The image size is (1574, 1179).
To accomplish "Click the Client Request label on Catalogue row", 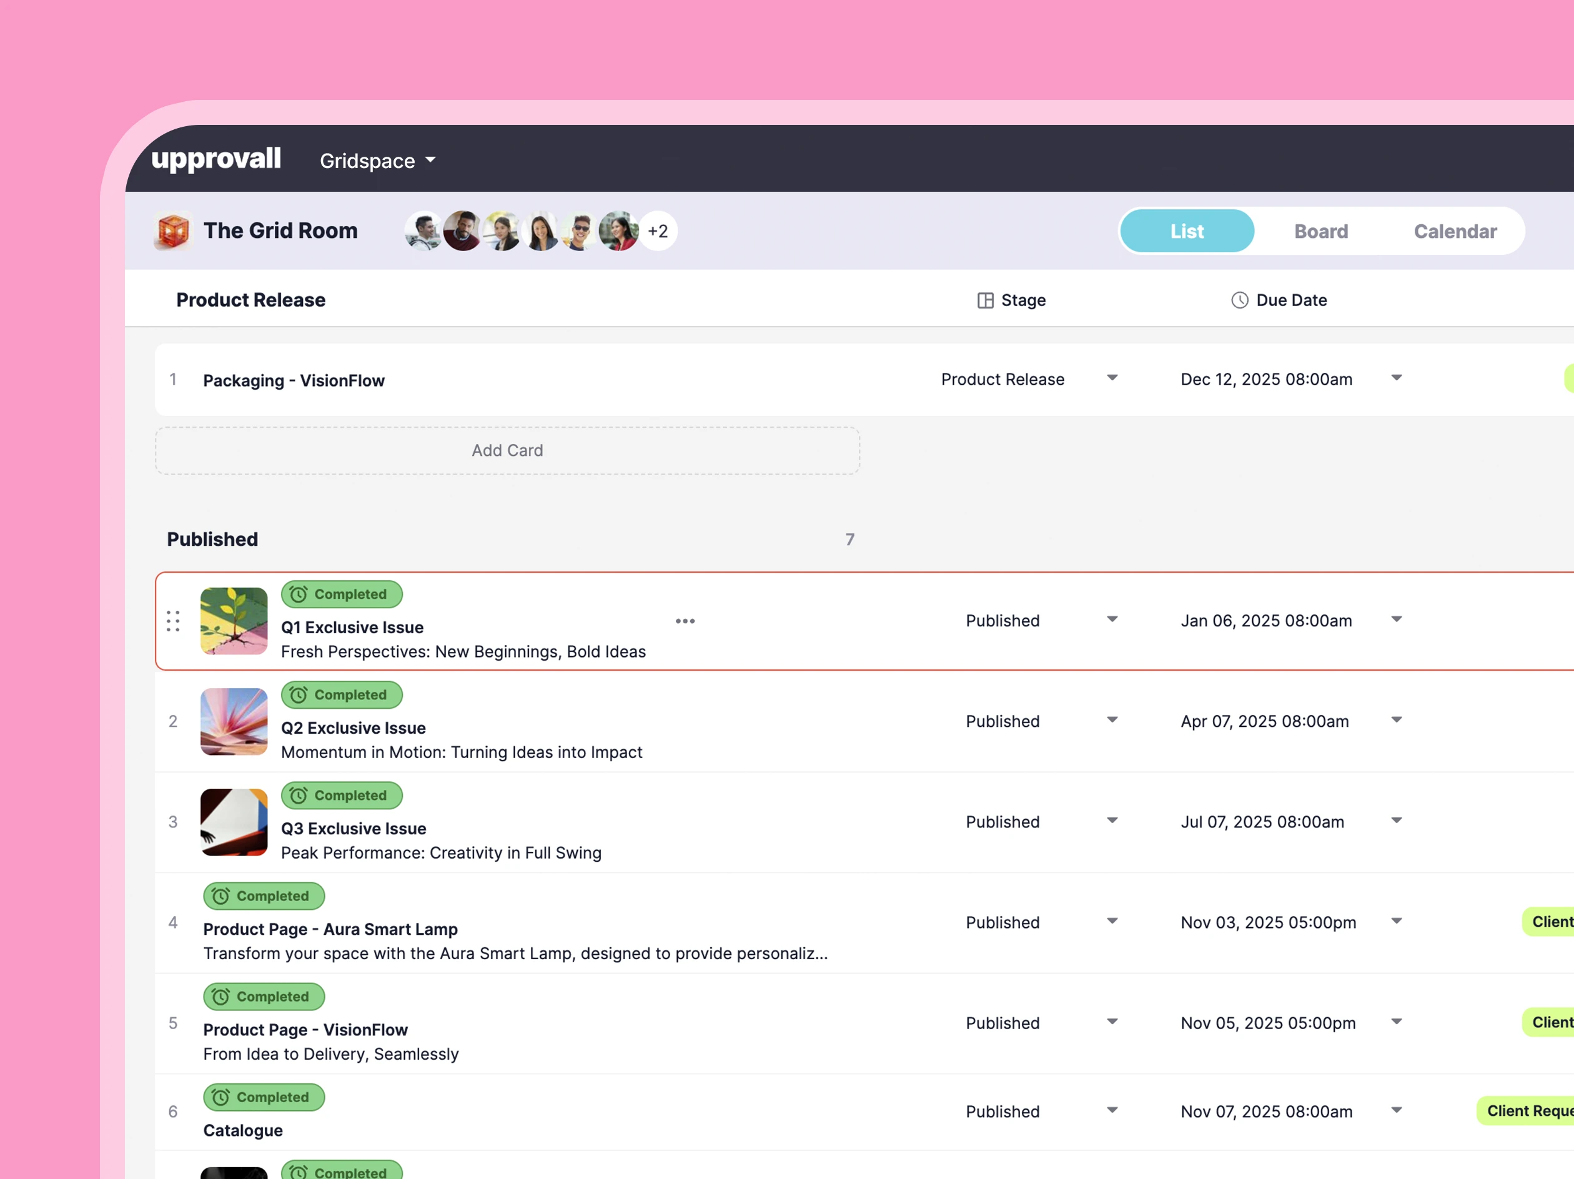I will tap(1530, 1111).
